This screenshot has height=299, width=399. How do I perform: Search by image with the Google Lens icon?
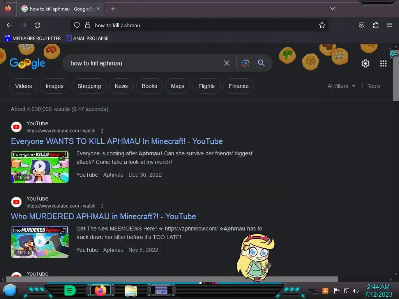point(245,63)
